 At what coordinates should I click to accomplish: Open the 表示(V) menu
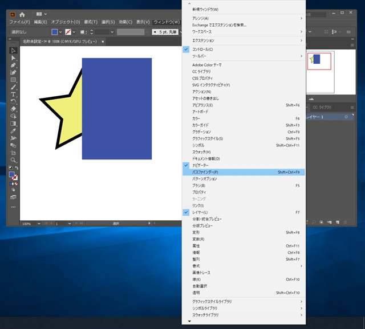143,22
